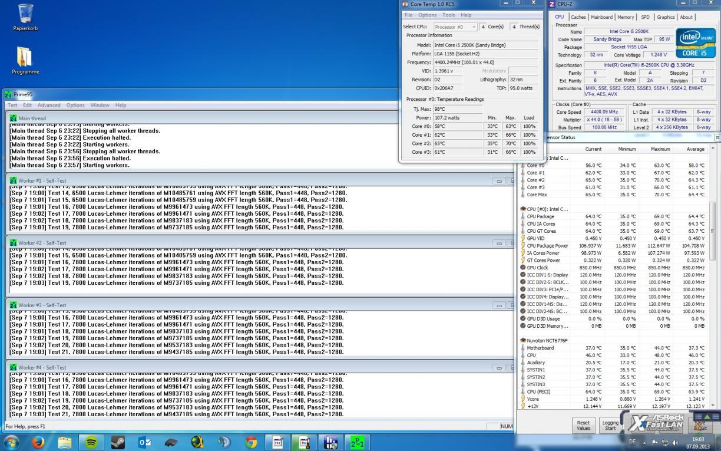
Task: Click Reset Values button in sensor window
Action: coord(583,425)
